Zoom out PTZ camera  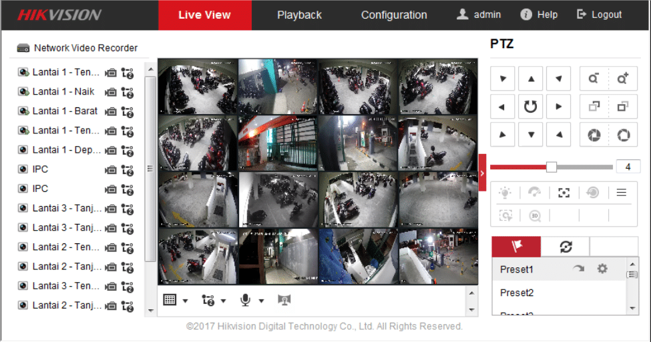pyautogui.click(x=594, y=79)
